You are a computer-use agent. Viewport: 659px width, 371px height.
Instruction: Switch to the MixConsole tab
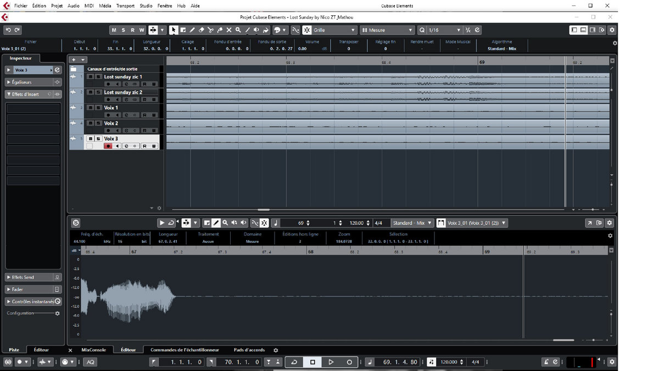tap(93, 350)
